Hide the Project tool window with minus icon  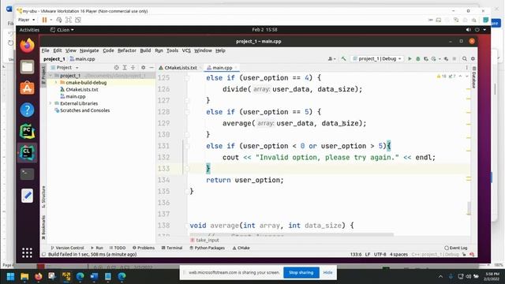click(151, 68)
